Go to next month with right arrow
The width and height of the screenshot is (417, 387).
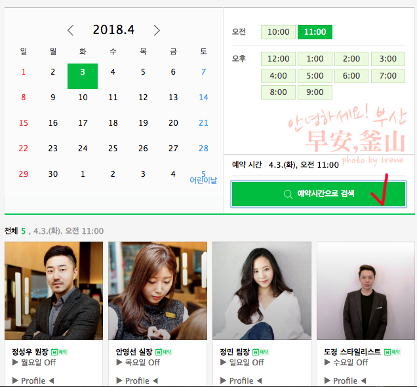click(x=157, y=30)
